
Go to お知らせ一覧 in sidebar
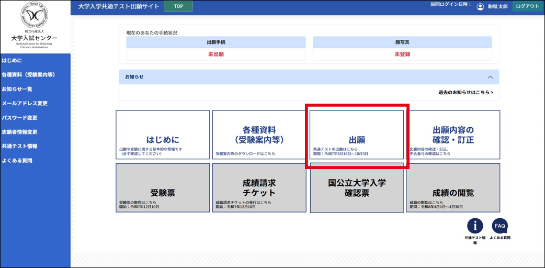pyautogui.click(x=17, y=89)
